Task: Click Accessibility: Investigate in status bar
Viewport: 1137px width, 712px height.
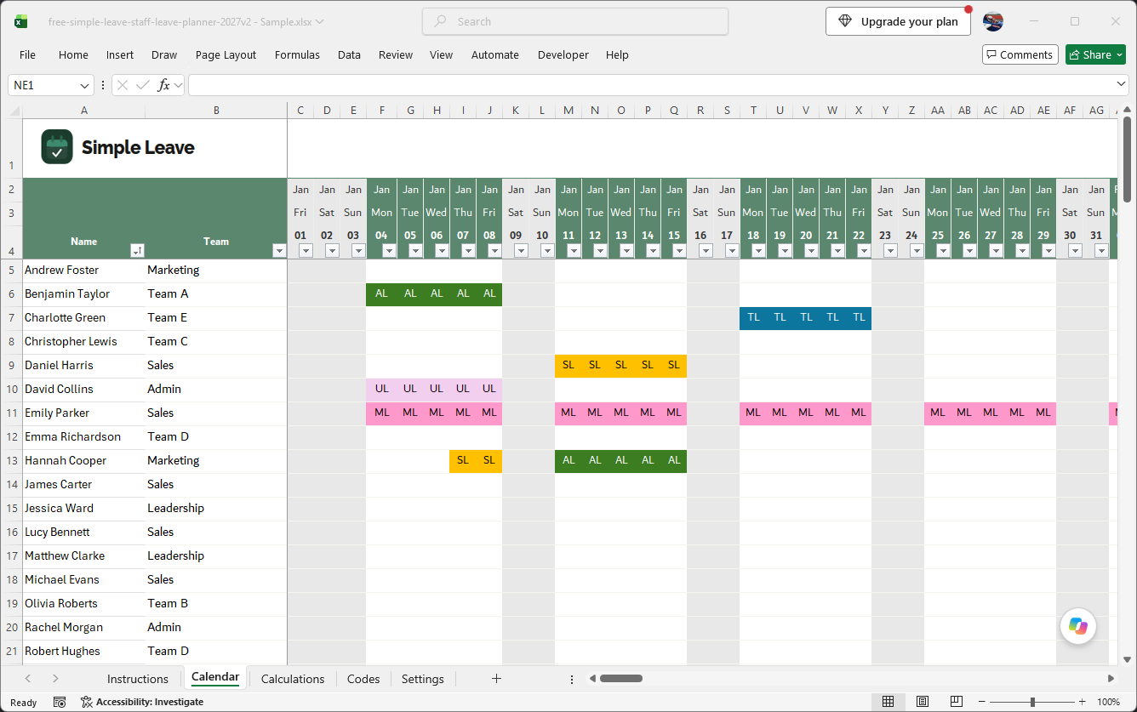Action: tap(142, 702)
